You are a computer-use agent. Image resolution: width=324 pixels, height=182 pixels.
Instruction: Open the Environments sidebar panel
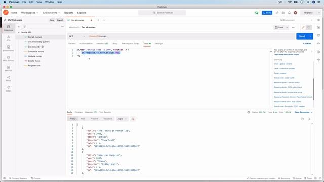[x=9, y=49]
